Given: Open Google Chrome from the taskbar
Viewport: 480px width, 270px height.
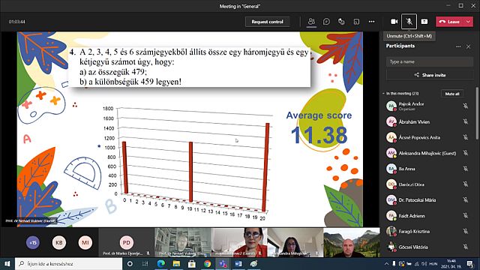Looking at the screenshot, I should click(207, 263).
